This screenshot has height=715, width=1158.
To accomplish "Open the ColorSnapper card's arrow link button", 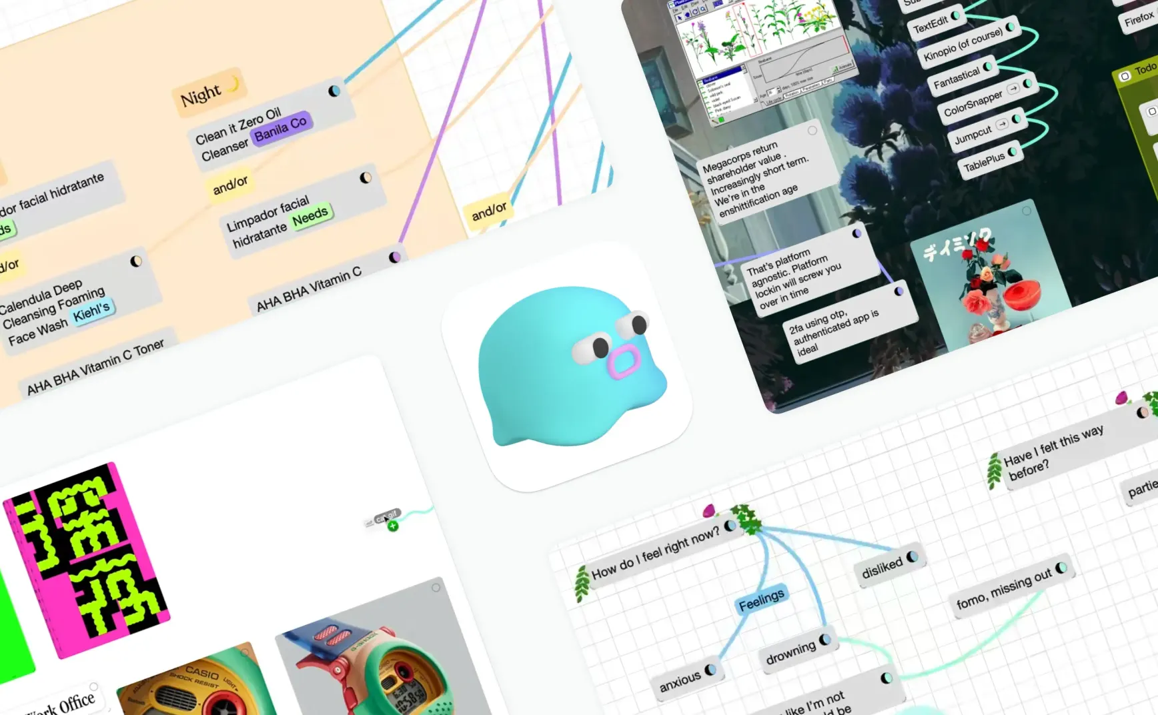I will [1013, 89].
